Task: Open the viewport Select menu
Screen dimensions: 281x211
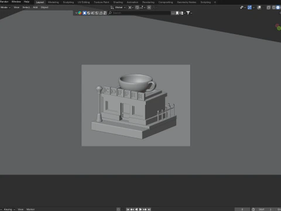Action: pyautogui.click(x=26, y=8)
